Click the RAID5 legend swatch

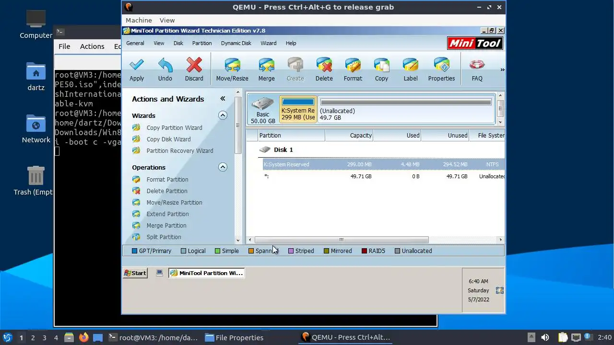[x=365, y=251]
